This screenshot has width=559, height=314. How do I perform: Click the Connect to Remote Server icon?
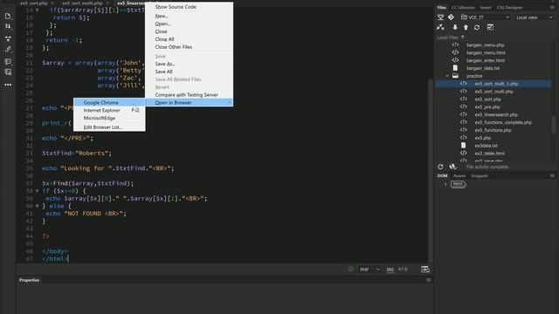[440, 27]
